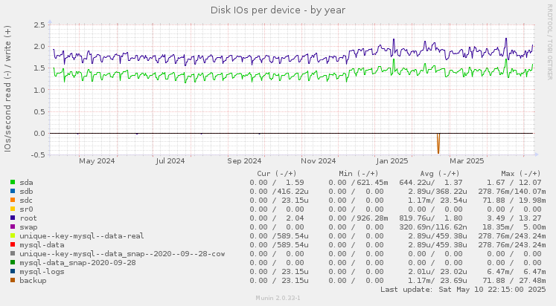Viewport: 556px width, 306px height.
Task: Click the sr0 yellow legend swatch
Action: [x=13, y=209]
